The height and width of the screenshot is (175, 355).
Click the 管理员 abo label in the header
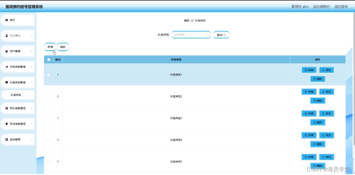click(300, 7)
